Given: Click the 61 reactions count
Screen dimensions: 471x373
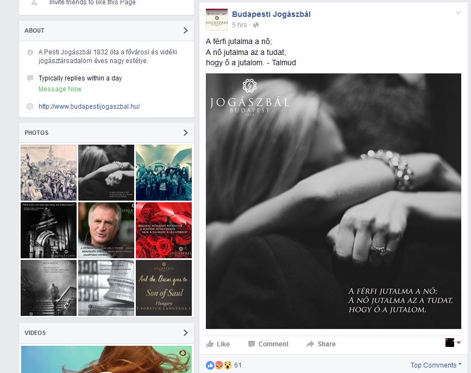Looking at the screenshot, I should pos(237,365).
